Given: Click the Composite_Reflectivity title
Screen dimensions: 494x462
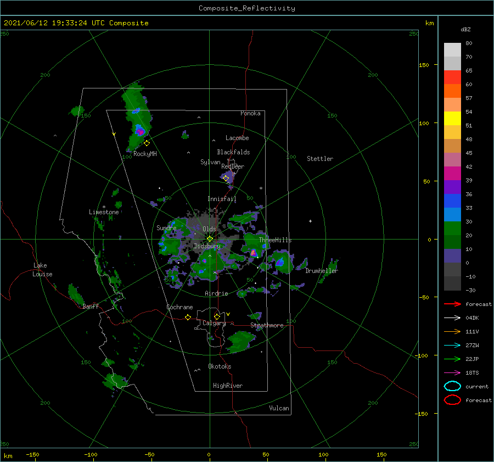Looking at the screenshot, I should click(247, 8).
